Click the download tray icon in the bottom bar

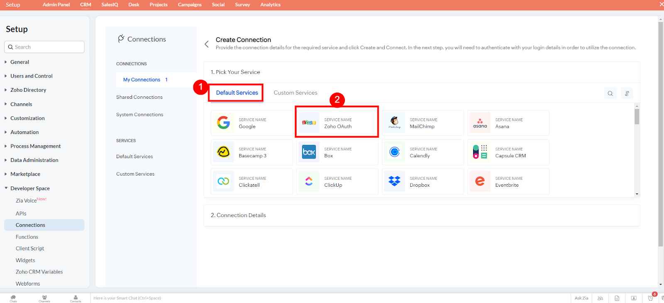tap(634, 298)
